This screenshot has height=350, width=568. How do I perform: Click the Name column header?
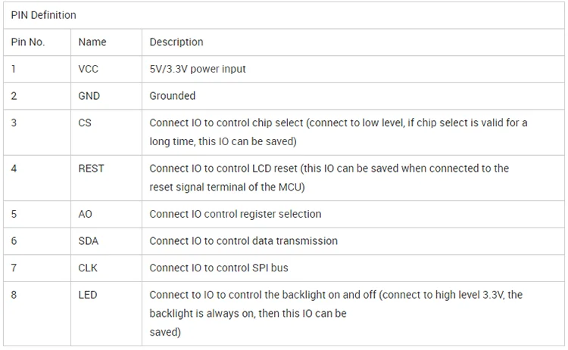coord(92,42)
